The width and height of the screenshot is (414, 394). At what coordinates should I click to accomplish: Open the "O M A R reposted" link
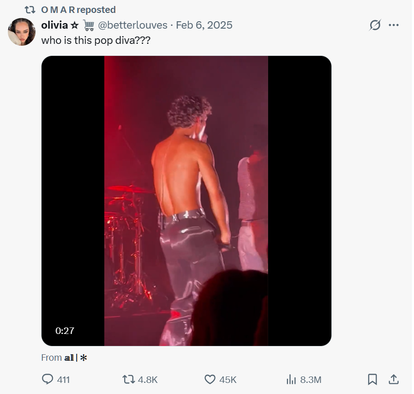pyautogui.click(x=78, y=10)
